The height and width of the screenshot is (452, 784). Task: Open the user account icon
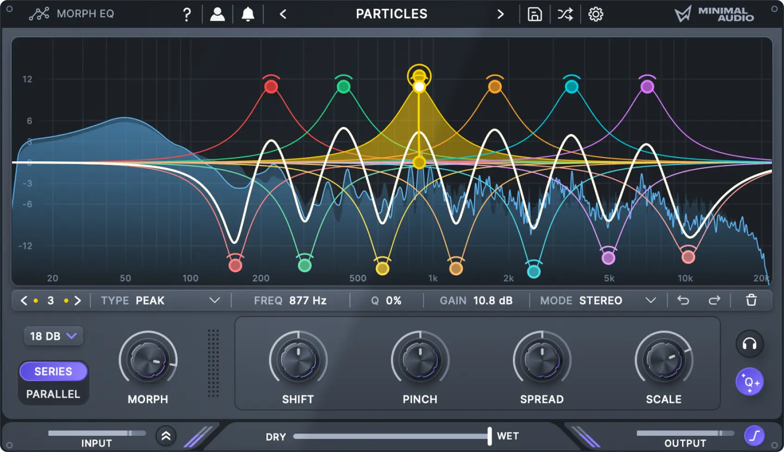tap(217, 14)
